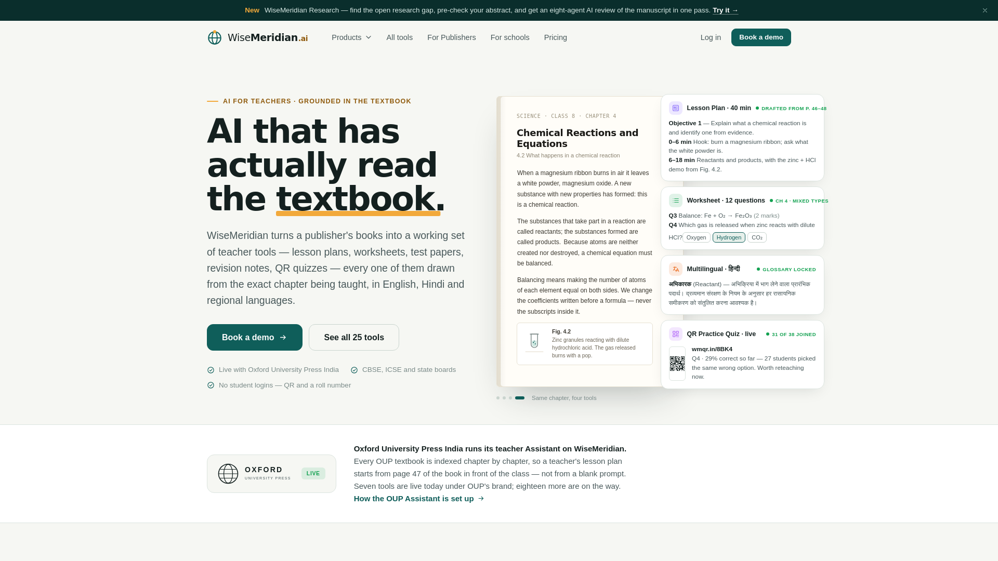
Task: Open the For schools nav item
Action: (510, 37)
